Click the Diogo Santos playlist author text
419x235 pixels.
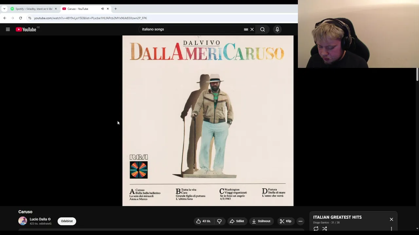click(x=321, y=223)
